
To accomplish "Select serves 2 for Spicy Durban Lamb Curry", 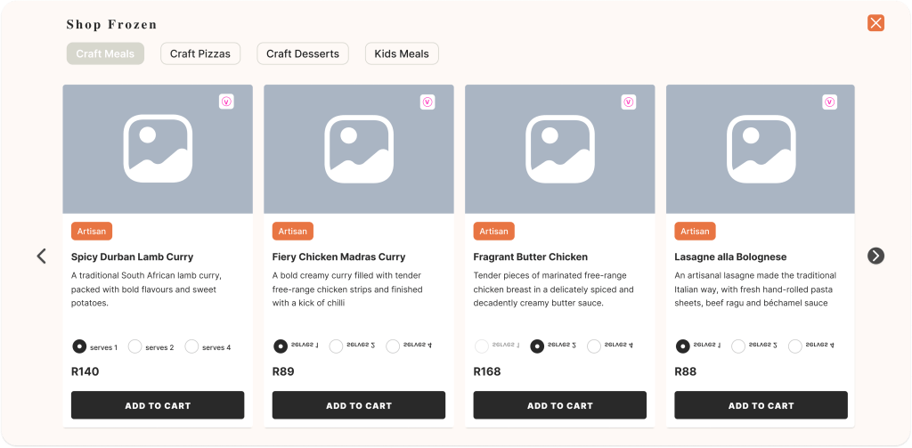I will tap(135, 347).
